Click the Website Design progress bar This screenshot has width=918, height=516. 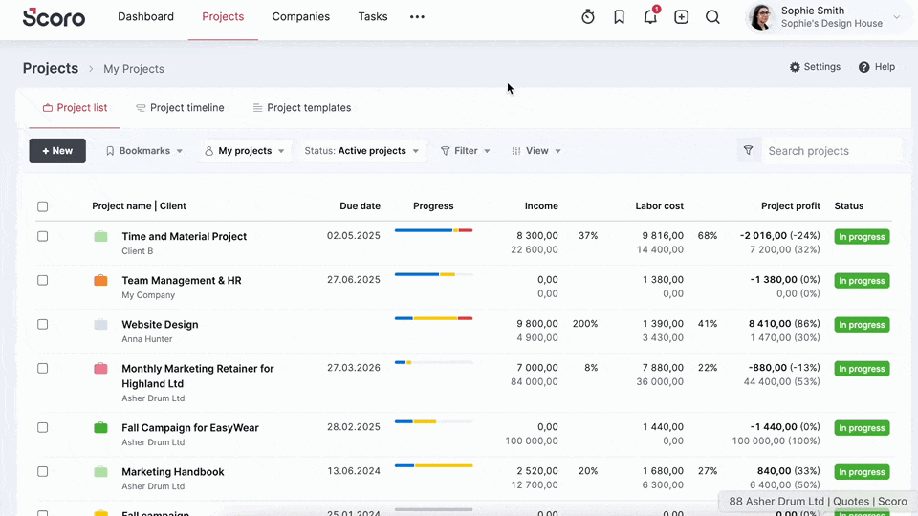click(433, 318)
